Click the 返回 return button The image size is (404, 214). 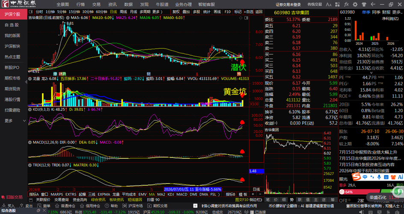(258, 12)
